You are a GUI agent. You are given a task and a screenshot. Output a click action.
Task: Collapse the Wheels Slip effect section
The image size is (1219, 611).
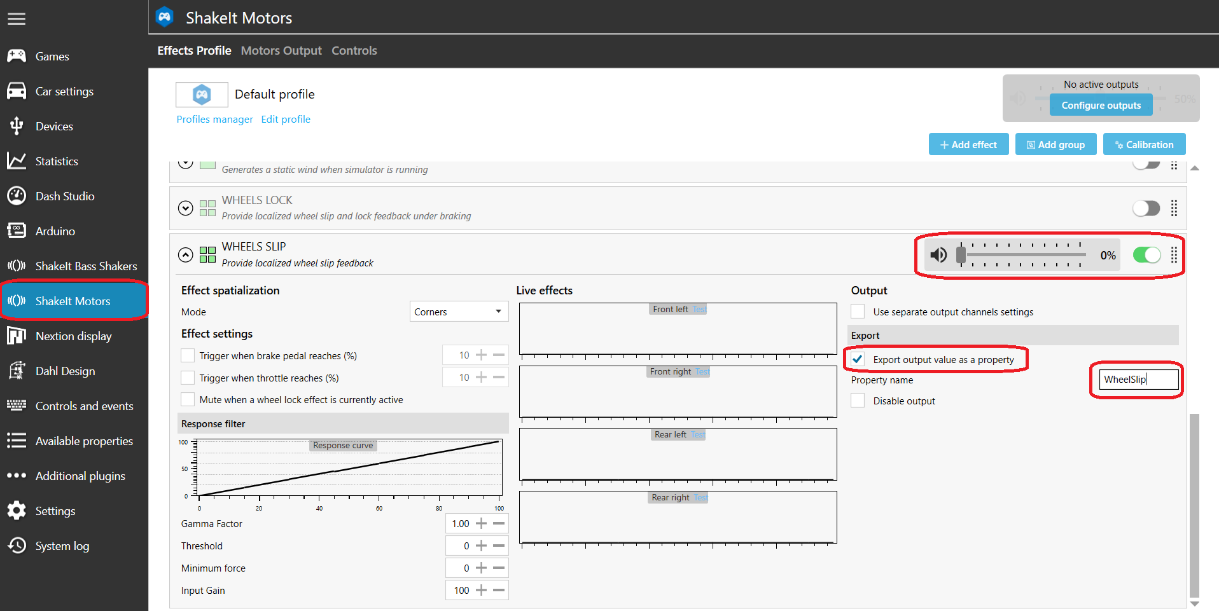pyautogui.click(x=185, y=255)
